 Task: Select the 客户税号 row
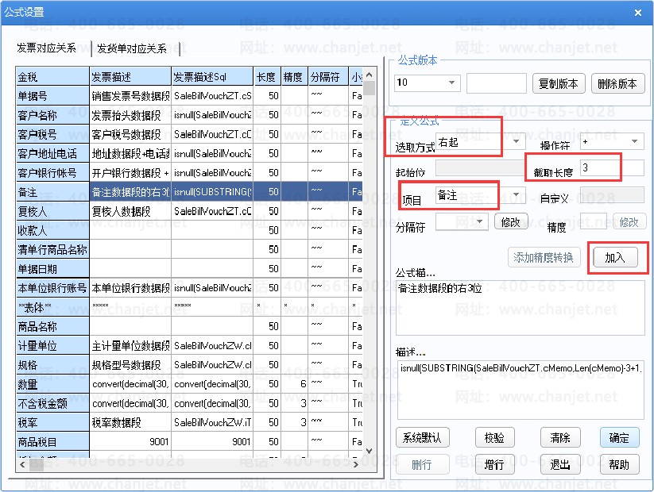52,134
